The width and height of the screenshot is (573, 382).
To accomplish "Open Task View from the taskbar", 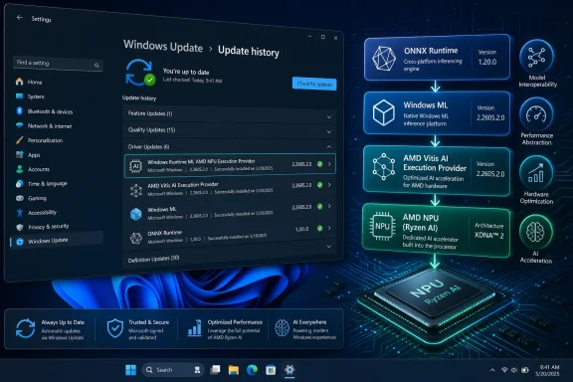I will [x=215, y=370].
